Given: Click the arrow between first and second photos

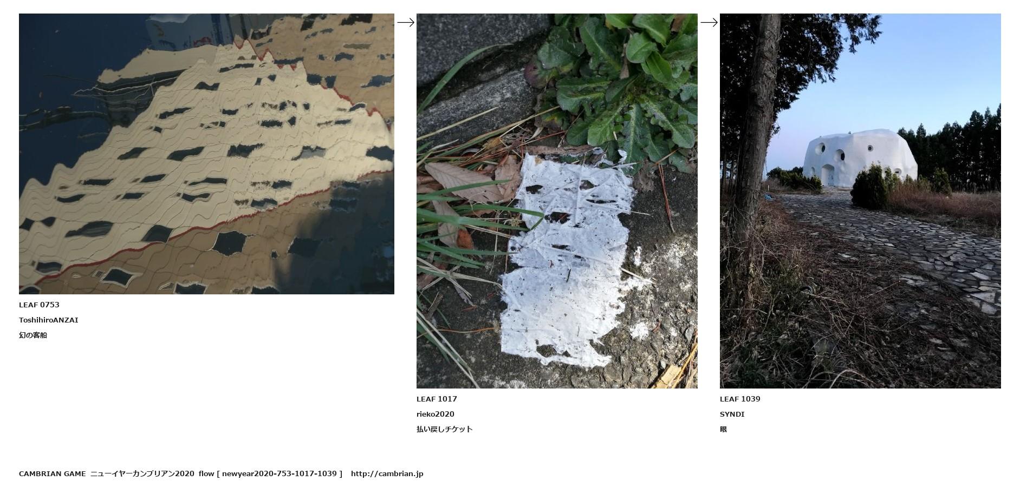Looking at the screenshot, I should tap(406, 22).
